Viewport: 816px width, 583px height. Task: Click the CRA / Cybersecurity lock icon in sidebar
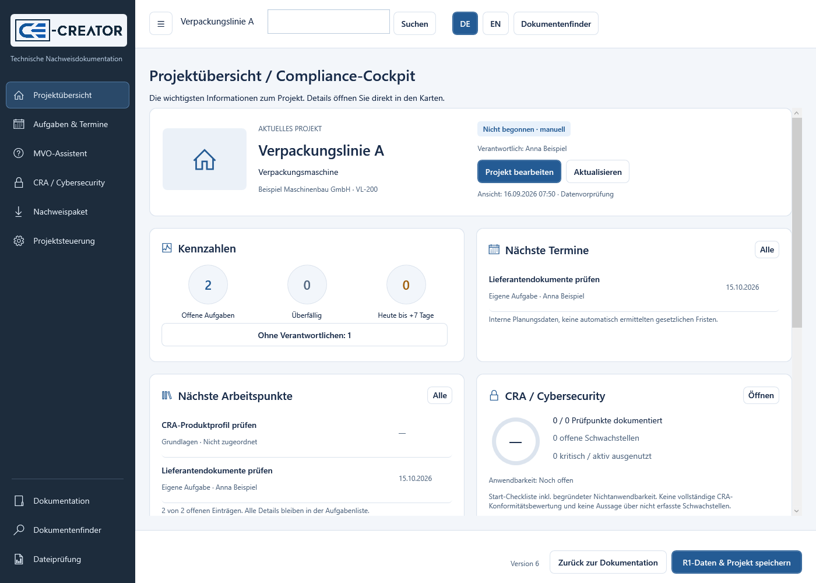(19, 182)
